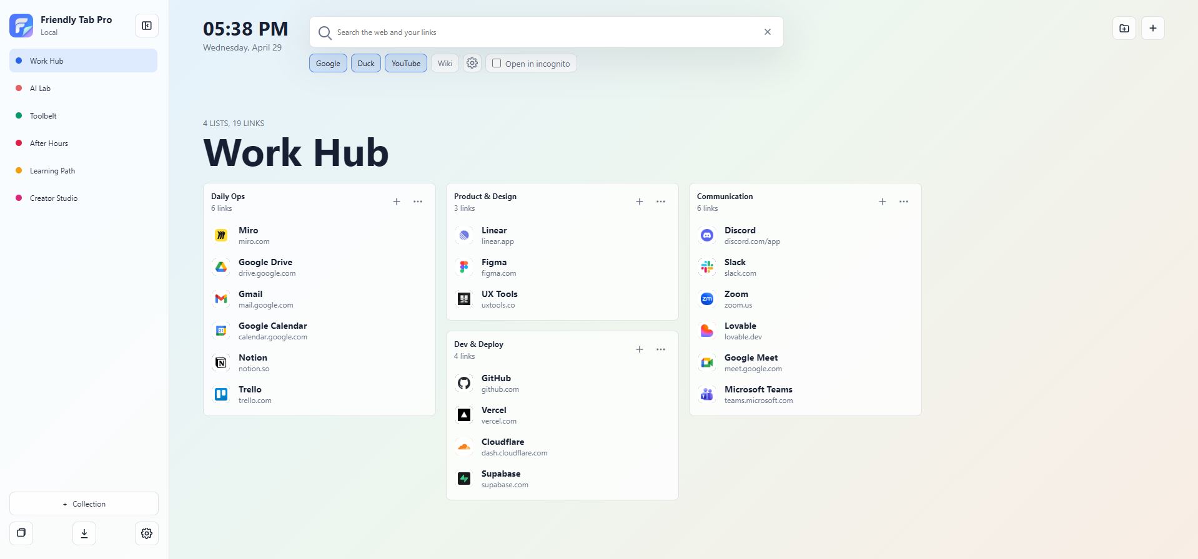
Task: Select the Work Hub collection
Action: click(83, 61)
